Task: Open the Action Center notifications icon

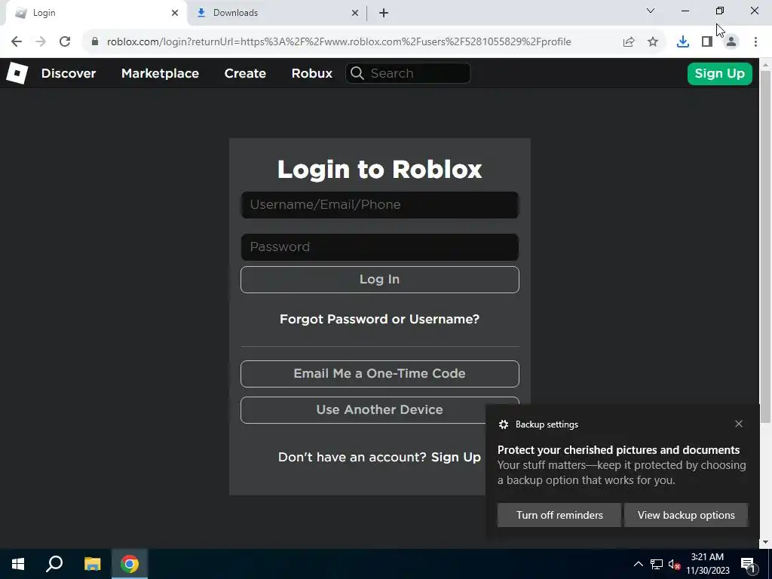Action: click(748, 564)
